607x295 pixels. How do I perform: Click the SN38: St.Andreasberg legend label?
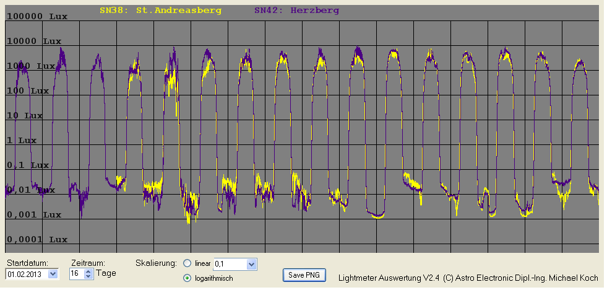[160, 10]
